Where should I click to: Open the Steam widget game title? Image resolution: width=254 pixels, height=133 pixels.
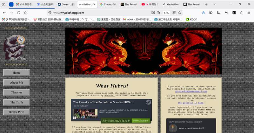click(x=104, y=102)
